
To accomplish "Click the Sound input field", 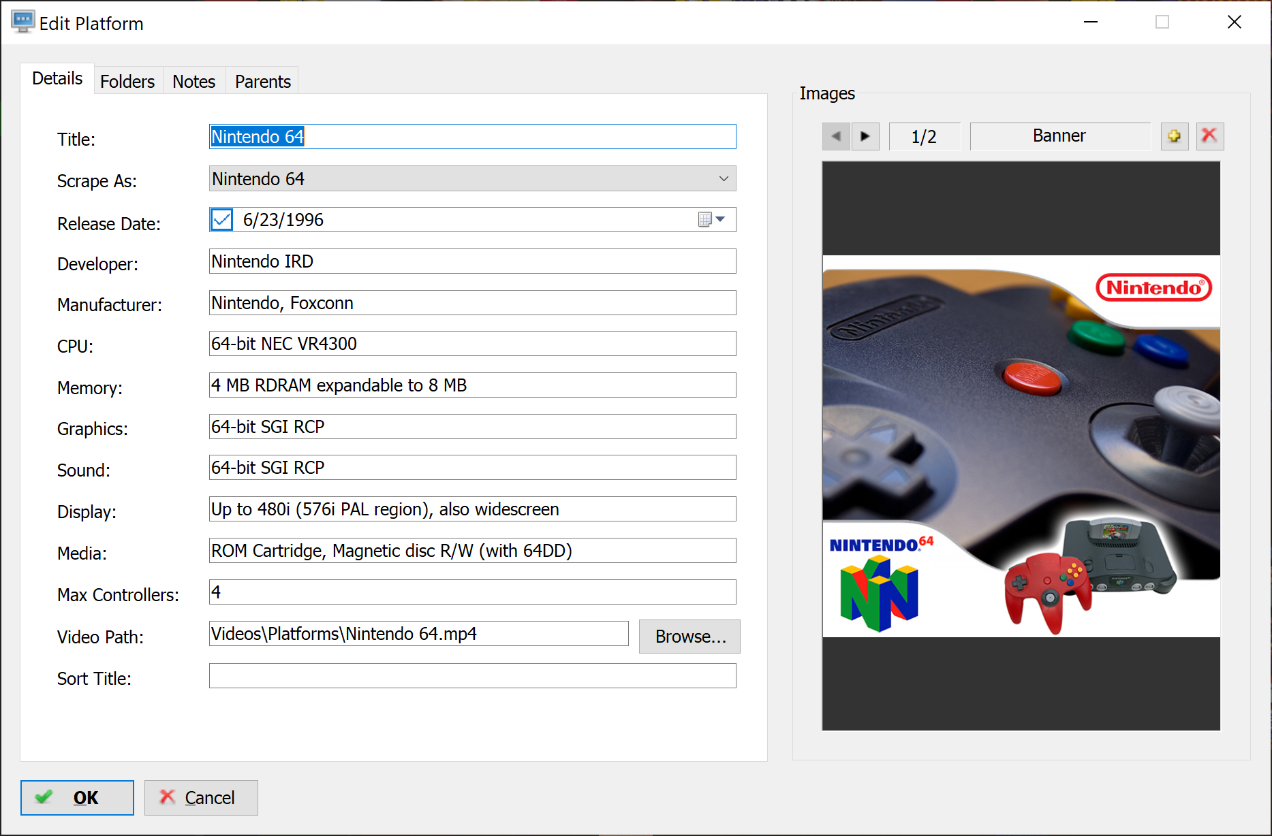I will pos(473,468).
